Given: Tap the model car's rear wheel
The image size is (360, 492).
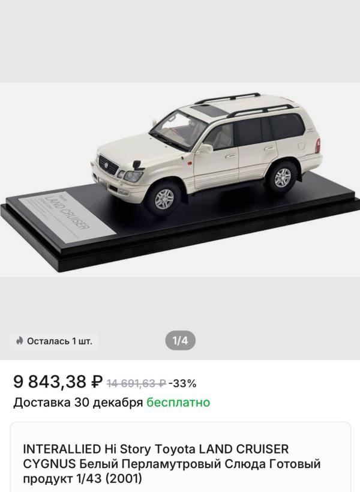Looking at the screenshot, I should click(283, 178).
